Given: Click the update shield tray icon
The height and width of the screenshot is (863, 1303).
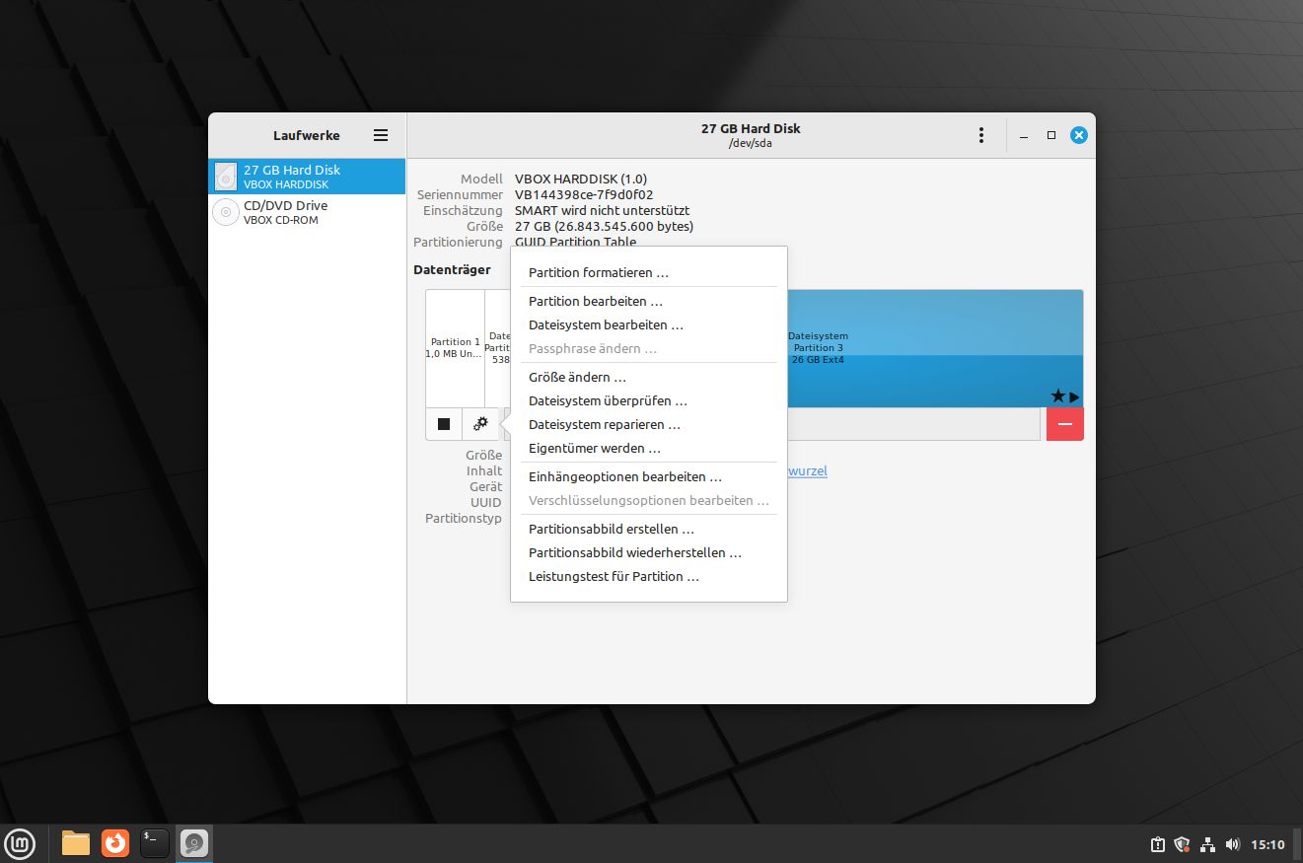Looking at the screenshot, I should click(x=1182, y=844).
